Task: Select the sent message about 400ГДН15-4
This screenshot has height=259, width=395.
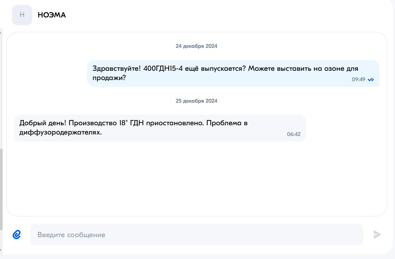Action: pyautogui.click(x=233, y=73)
